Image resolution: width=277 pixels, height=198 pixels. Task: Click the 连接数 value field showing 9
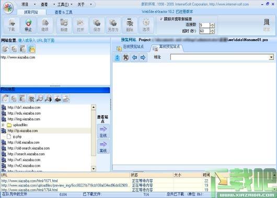204,26
